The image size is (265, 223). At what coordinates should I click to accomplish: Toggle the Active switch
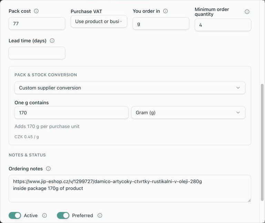tap(15, 215)
